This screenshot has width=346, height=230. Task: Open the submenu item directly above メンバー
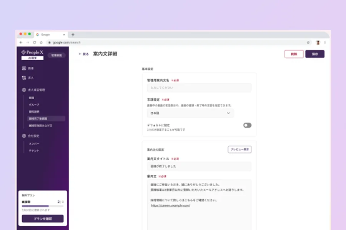[33, 136]
